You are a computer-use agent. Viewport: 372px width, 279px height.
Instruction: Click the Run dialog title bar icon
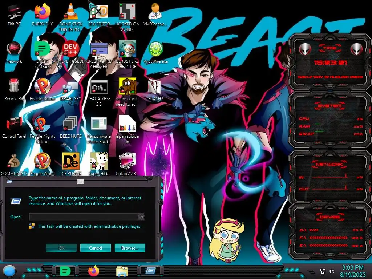9,182
